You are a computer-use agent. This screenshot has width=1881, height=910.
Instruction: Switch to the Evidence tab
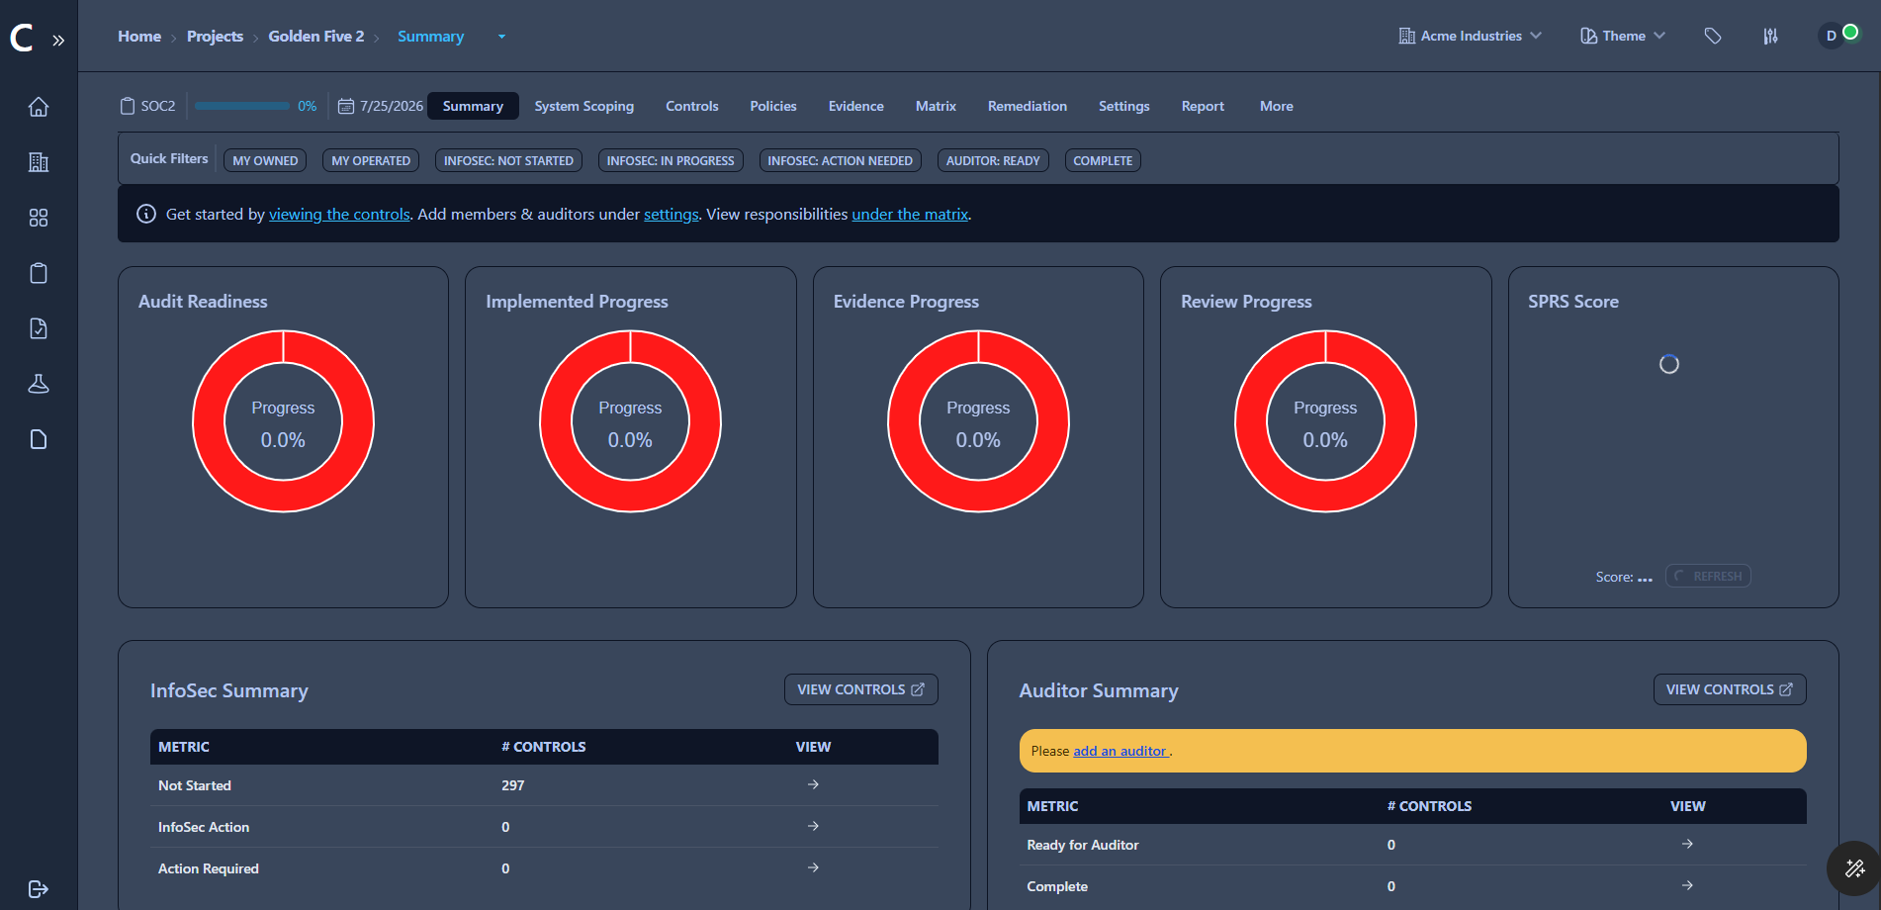coord(856,106)
